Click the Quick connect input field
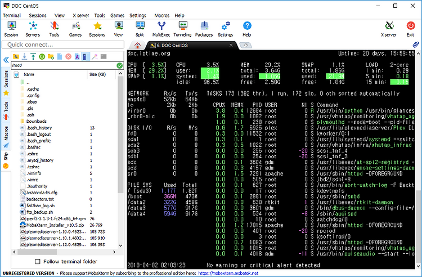 pos(63,44)
